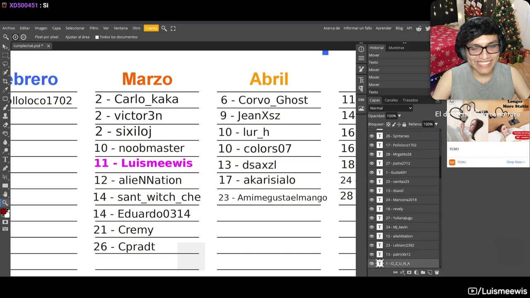Screen dimensions: 530x298
Task: Delete layer with trash icon
Action: tap(437, 272)
